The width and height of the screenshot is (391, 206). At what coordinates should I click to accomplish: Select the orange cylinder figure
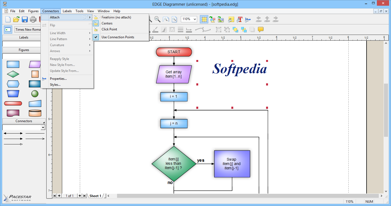click(x=35, y=113)
